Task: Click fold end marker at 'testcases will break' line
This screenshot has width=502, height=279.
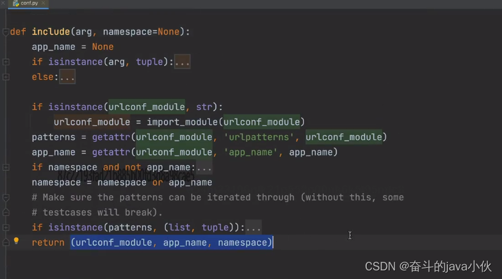Action: (6, 212)
